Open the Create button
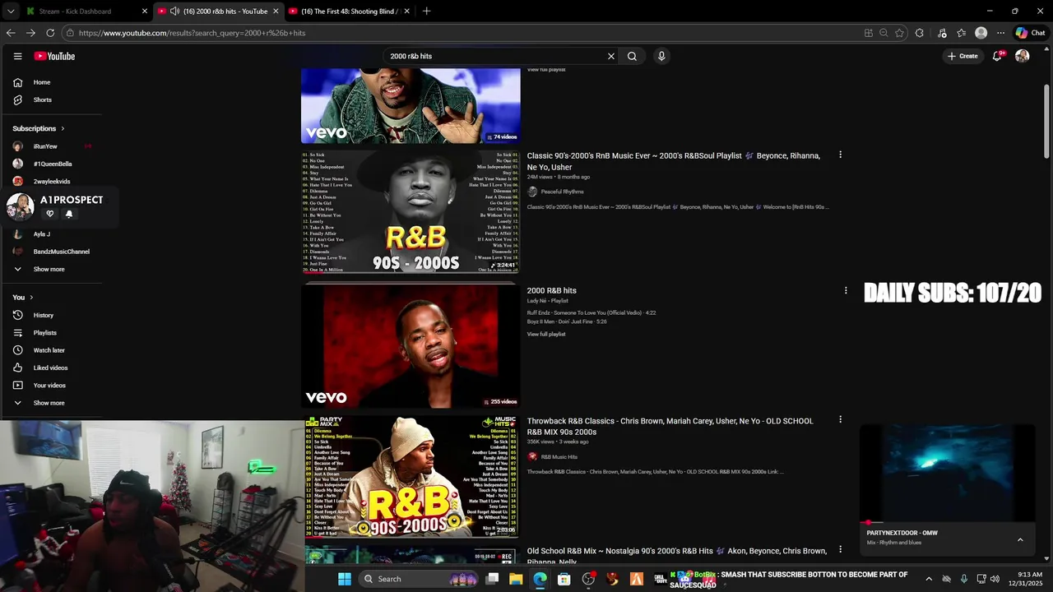Screen dimensions: 1053x592 pos(963,56)
